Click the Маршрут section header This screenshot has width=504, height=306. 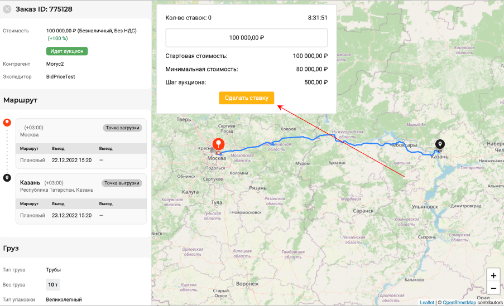(x=20, y=100)
